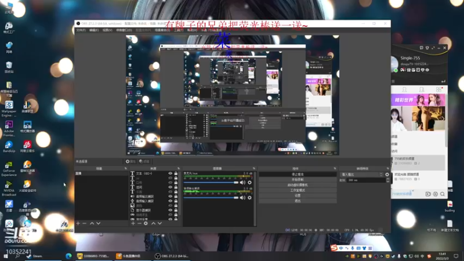
Task: Click 麦克风/Aux volume slider
Action: (x=211, y=183)
